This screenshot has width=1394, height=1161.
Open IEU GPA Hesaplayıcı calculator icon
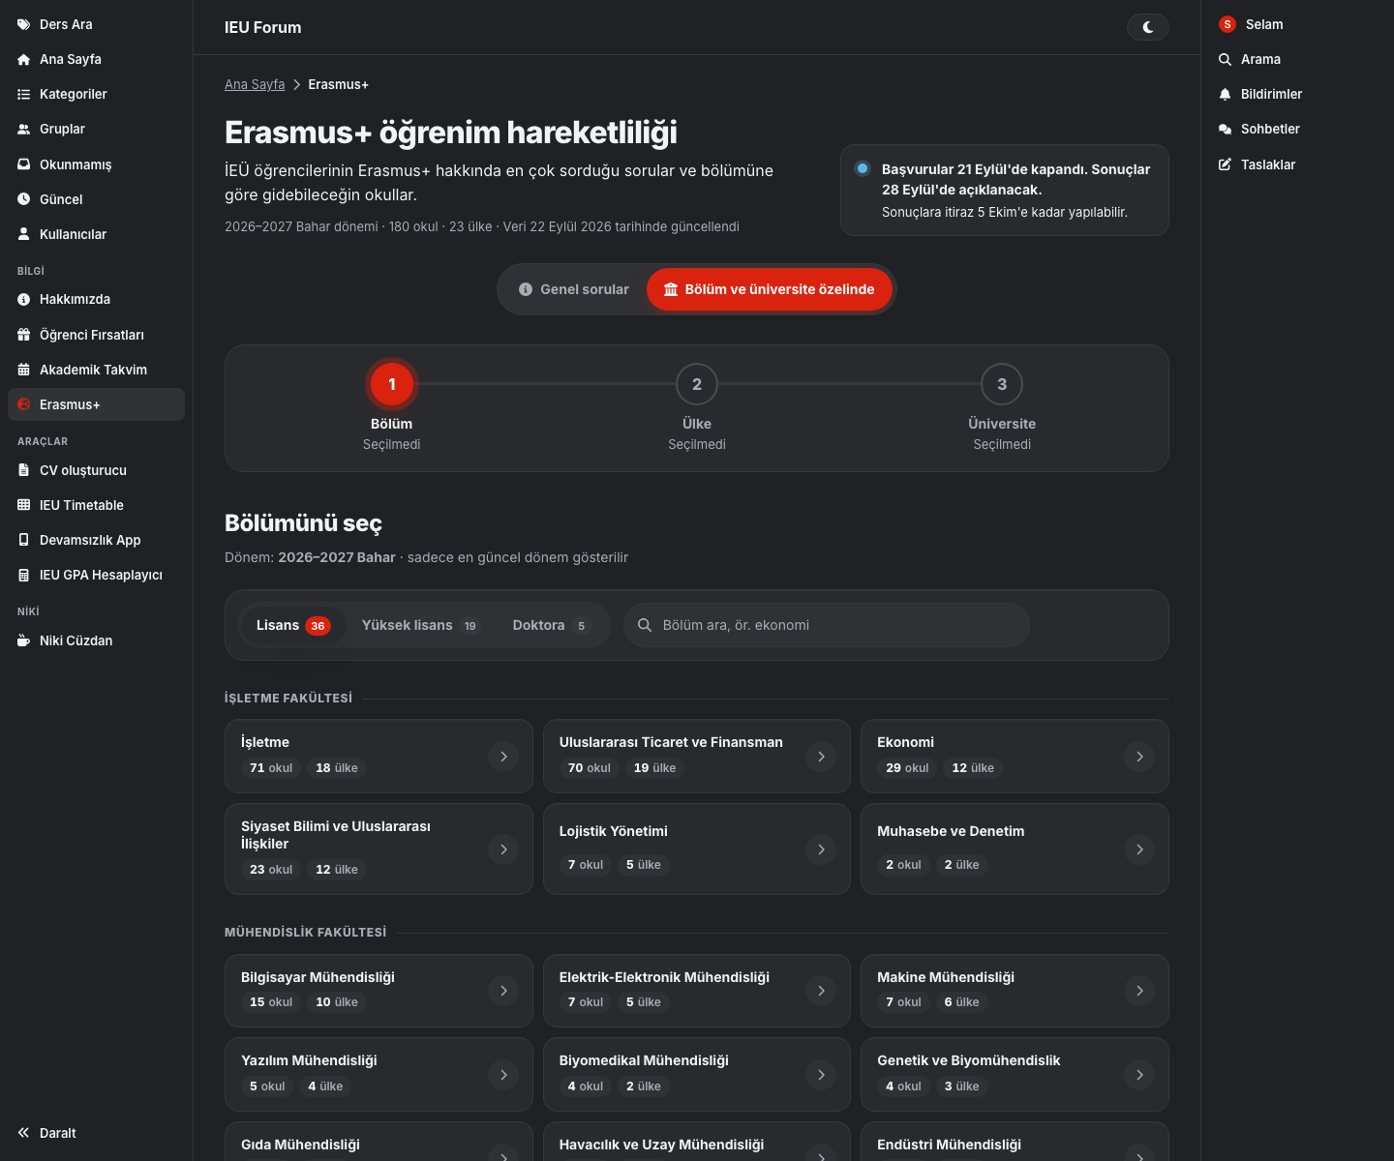point(24,575)
